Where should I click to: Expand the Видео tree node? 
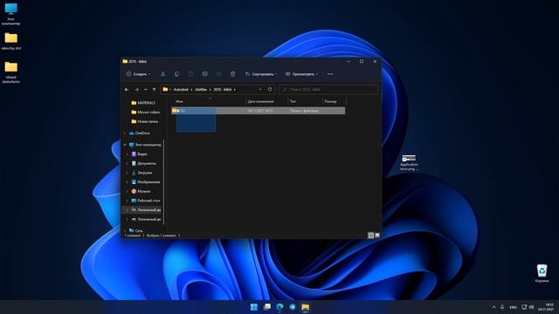point(128,154)
